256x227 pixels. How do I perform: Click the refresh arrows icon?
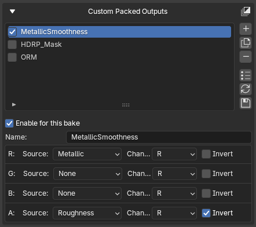(x=246, y=89)
